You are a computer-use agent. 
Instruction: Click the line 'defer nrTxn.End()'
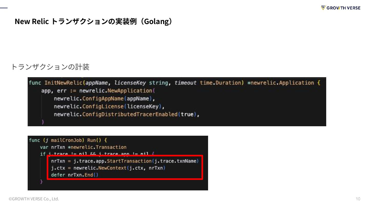coord(75,175)
